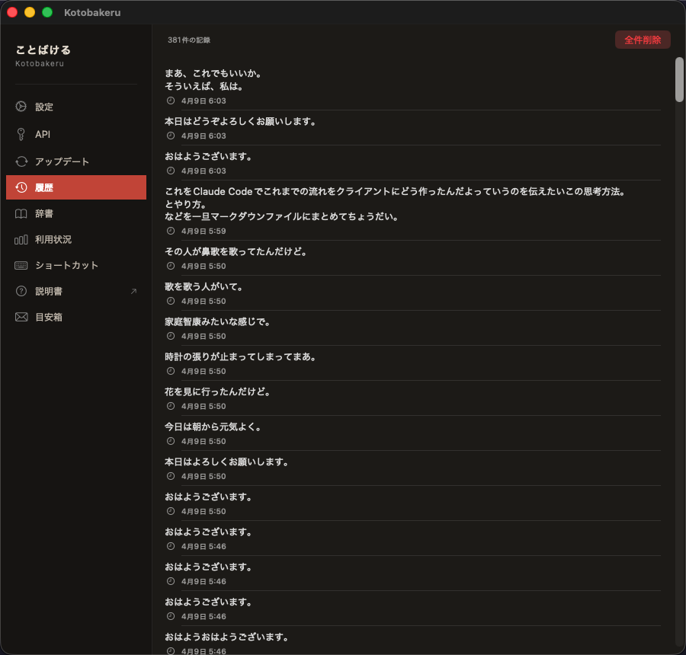Click the question mark icon beside 説明書
Viewport: 686px width, 655px height.
click(x=21, y=291)
